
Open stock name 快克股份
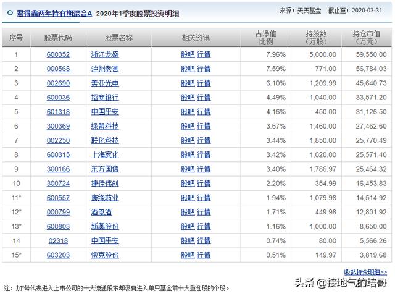pyautogui.click(x=105, y=255)
